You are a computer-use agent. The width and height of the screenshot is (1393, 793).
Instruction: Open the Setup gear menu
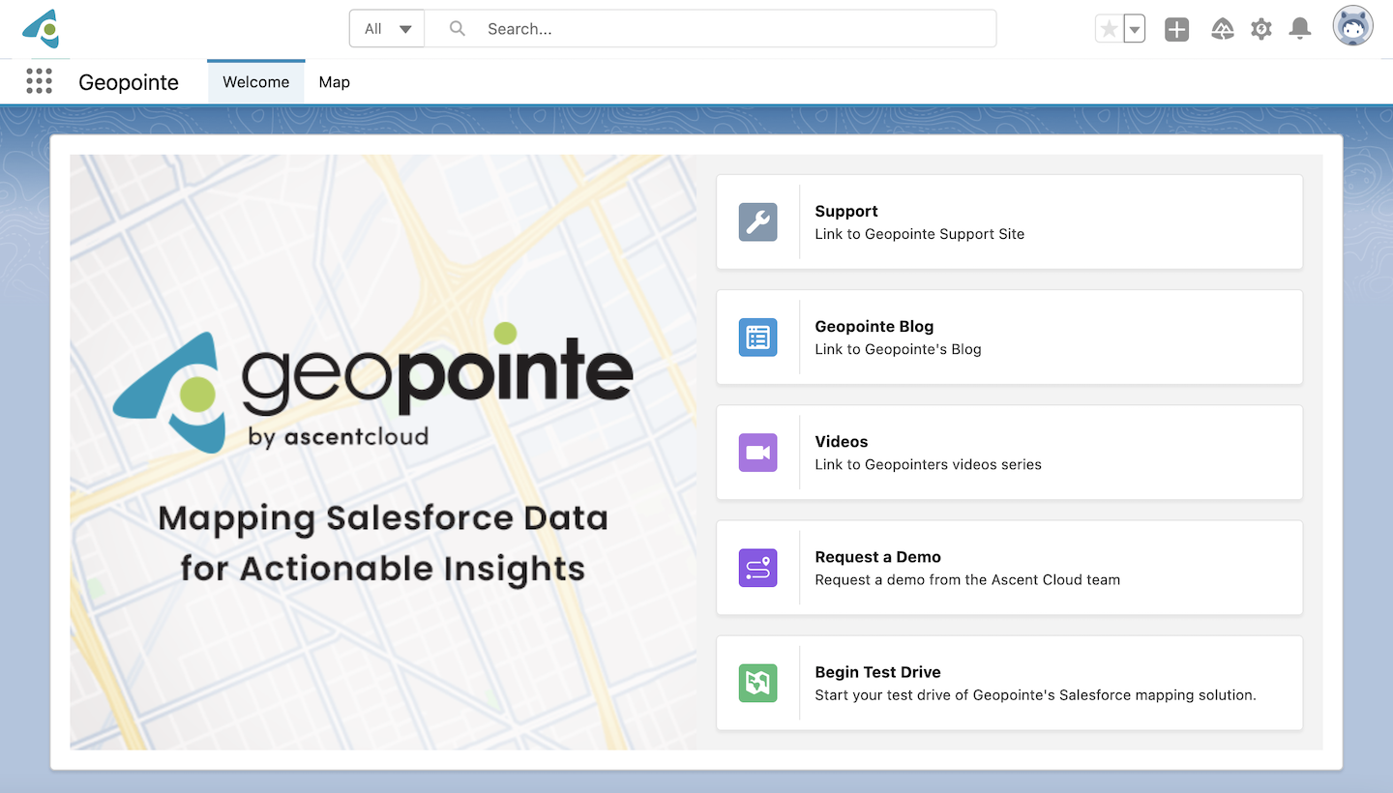1261,29
